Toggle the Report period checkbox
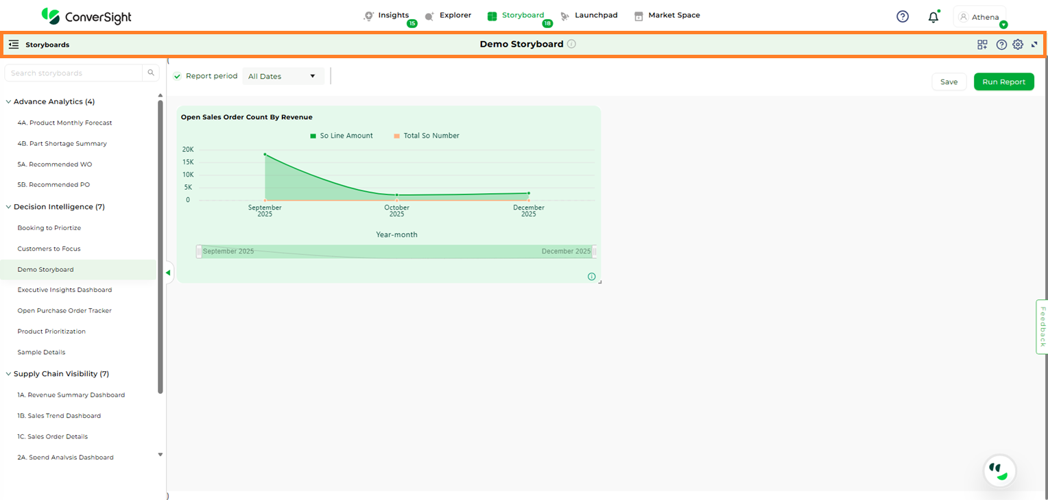 [x=178, y=77]
